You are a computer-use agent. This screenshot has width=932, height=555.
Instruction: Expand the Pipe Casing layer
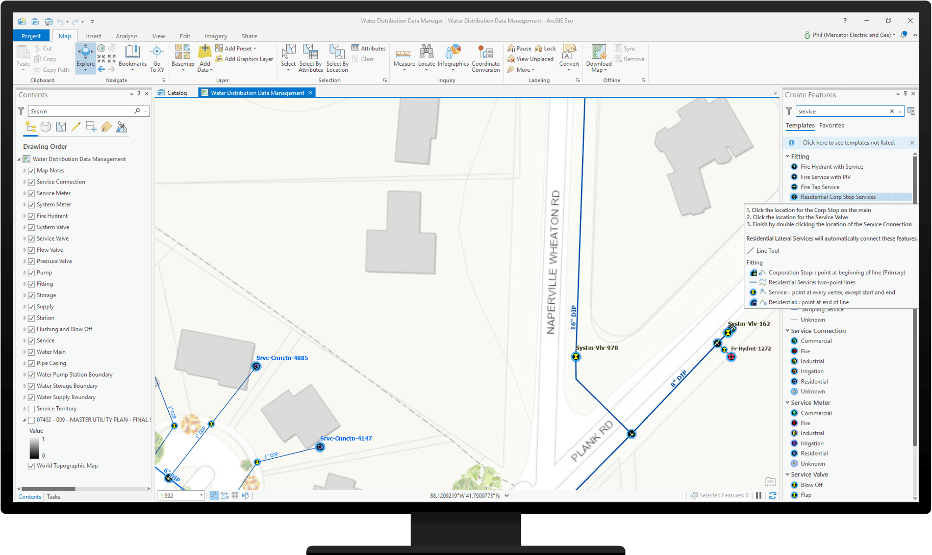click(24, 363)
